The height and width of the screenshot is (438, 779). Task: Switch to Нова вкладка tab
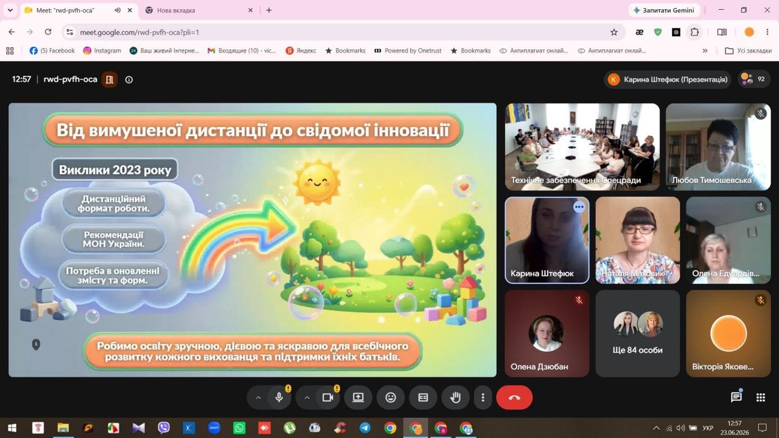click(x=200, y=10)
